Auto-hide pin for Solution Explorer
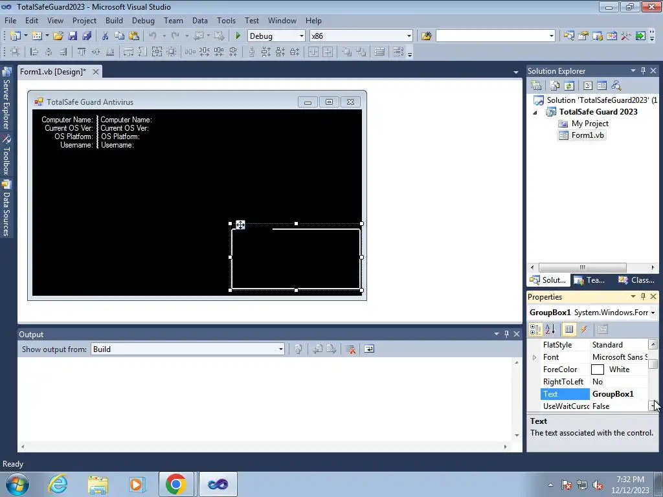663x497 pixels. pos(643,71)
